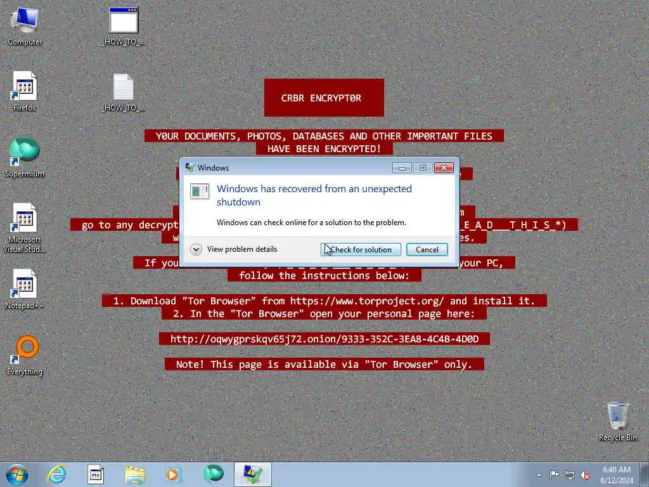Click the onion URL text on wallpaper

coord(324,339)
